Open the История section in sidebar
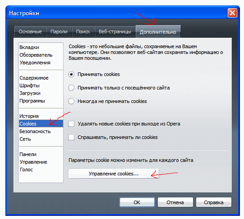Screen dimensions: 244x219 [29, 116]
